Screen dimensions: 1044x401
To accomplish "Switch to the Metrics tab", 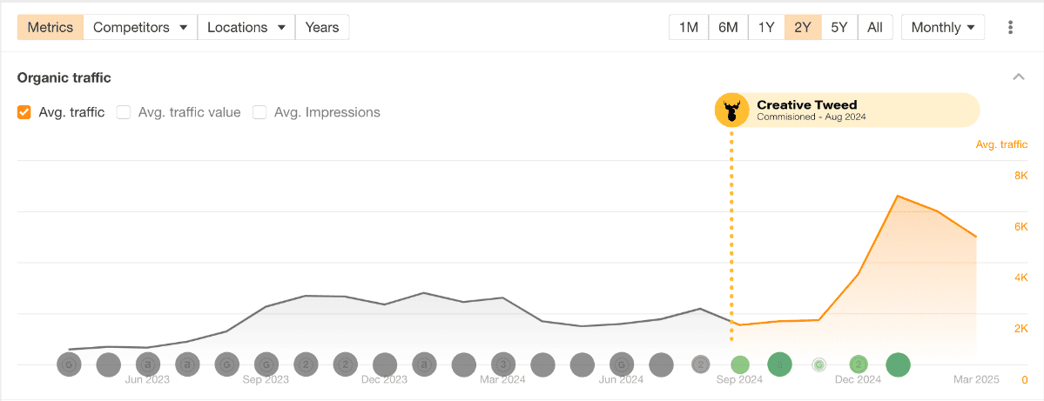I will point(51,27).
